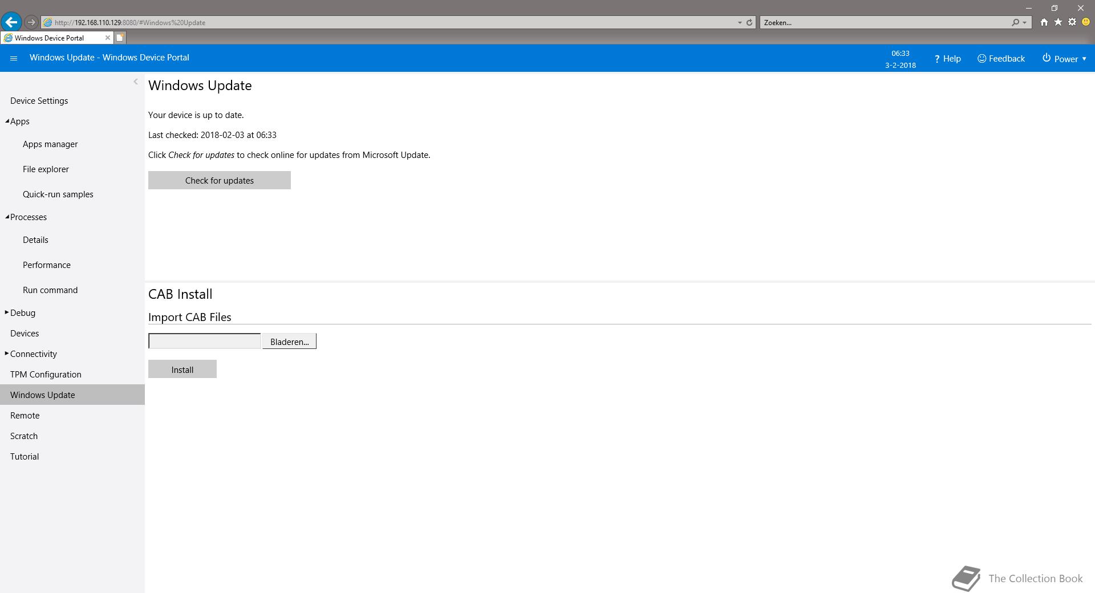Click the 'Last checked: 2018-02-03' text
The height and width of the screenshot is (593, 1095).
click(x=212, y=135)
